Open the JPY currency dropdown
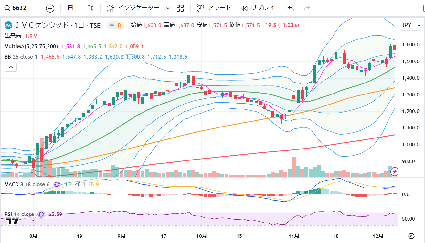The width and height of the screenshot is (425, 243). (411, 25)
